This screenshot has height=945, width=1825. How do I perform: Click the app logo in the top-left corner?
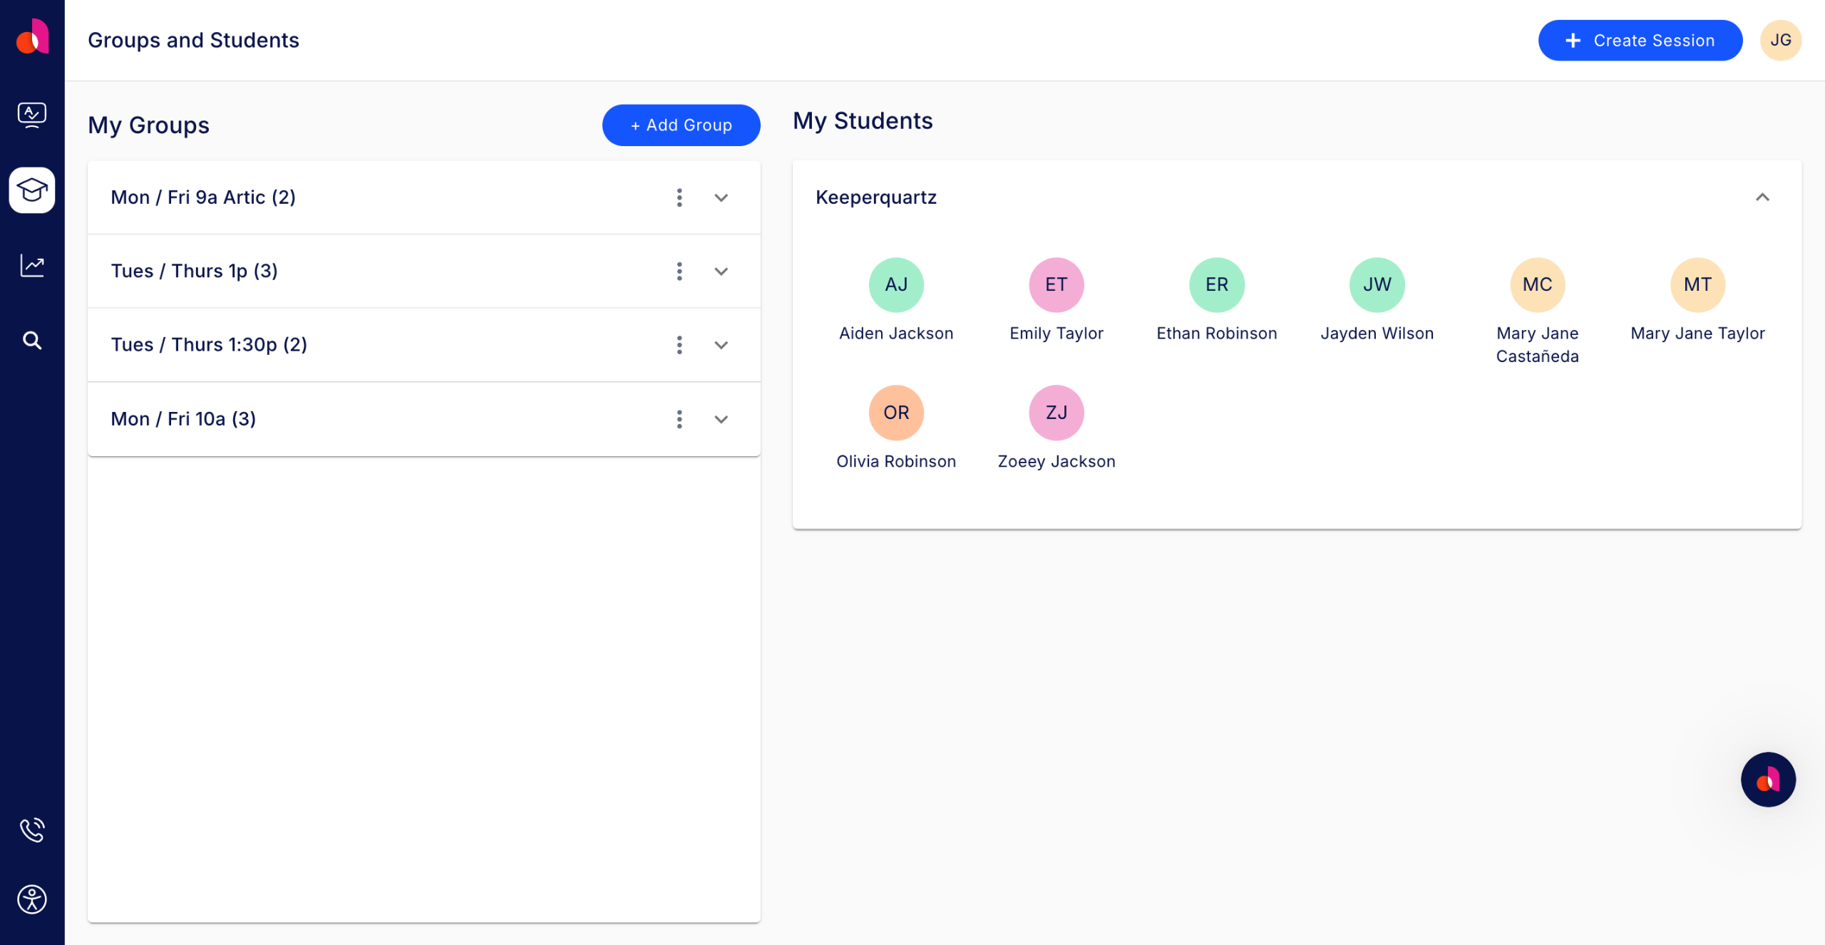click(x=32, y=37)
